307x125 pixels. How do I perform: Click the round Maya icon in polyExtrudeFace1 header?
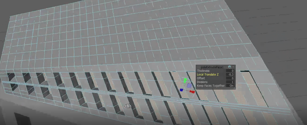[x=229, y=67]
